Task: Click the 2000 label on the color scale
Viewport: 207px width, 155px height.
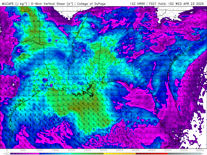Action: [71, 150]
